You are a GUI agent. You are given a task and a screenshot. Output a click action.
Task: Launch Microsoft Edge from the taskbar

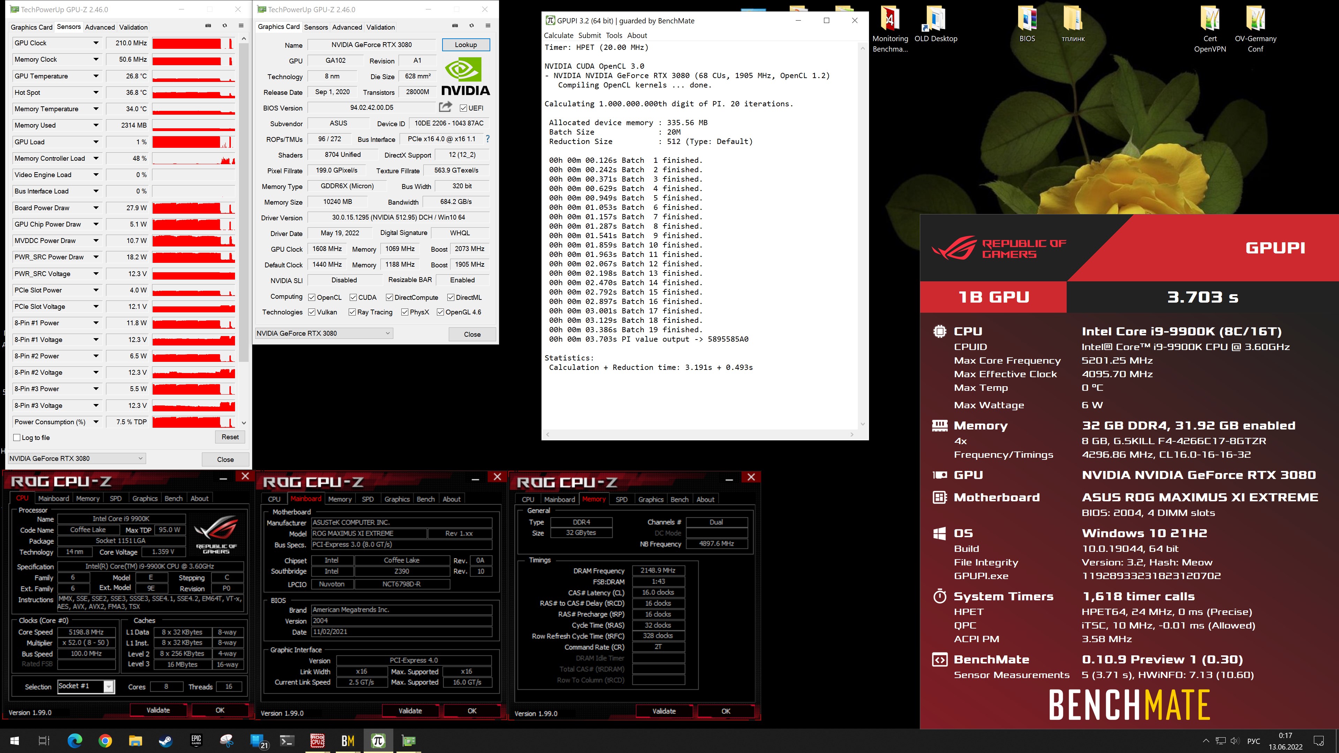pos(75,740)
